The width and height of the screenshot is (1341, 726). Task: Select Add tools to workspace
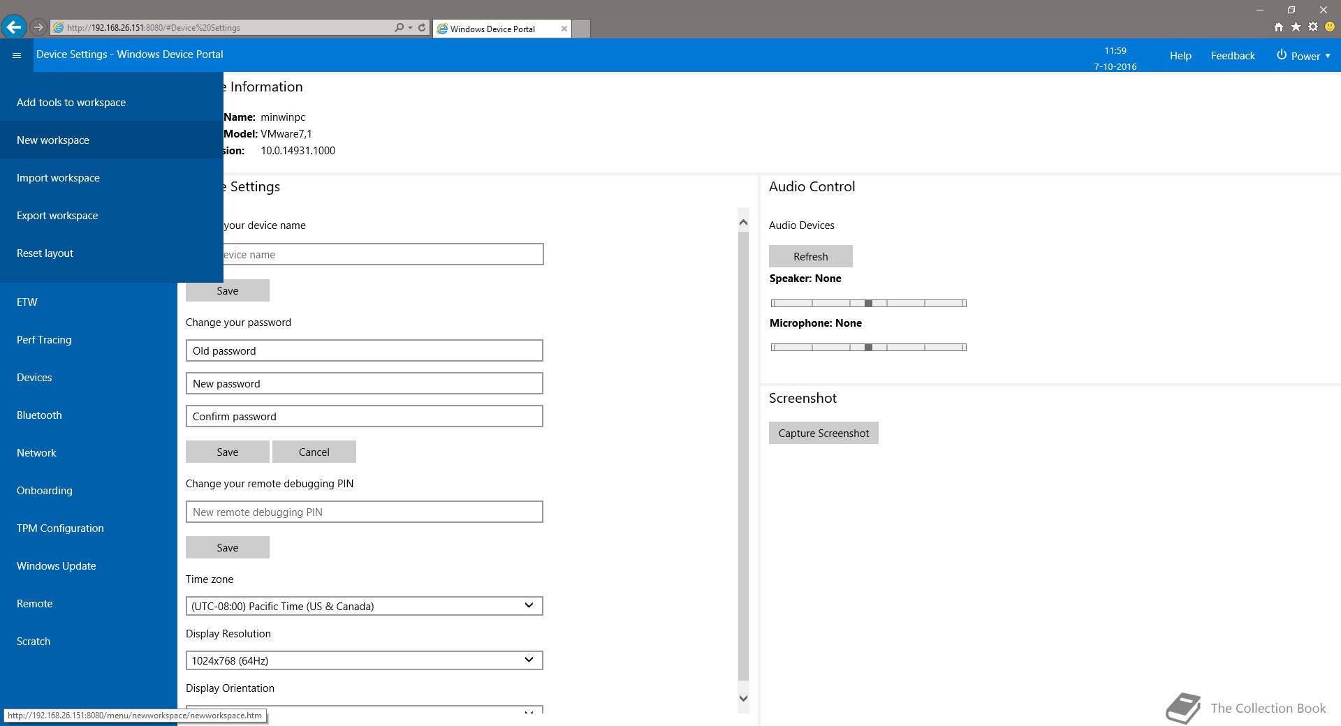click(112, 103)
